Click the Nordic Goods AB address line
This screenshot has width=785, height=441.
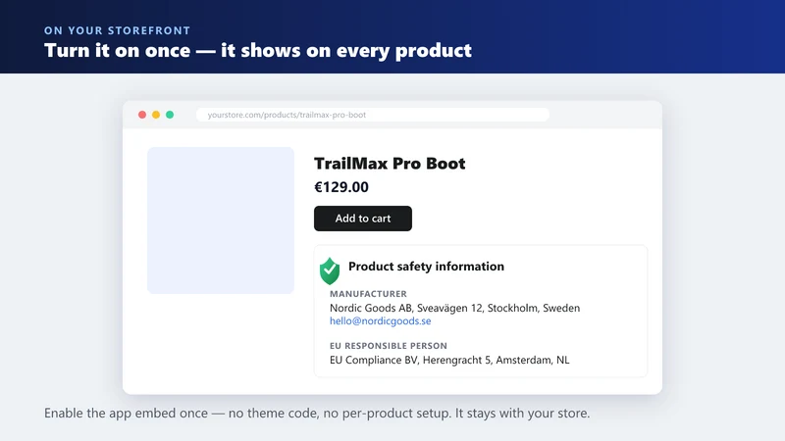[454, 308]
